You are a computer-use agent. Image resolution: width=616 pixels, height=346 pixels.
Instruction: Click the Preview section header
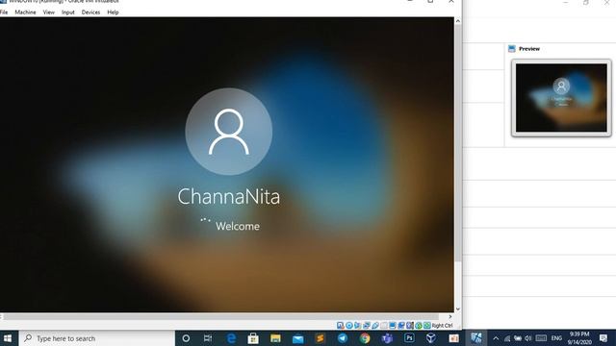pyautogui.click(x=529, y=49)
